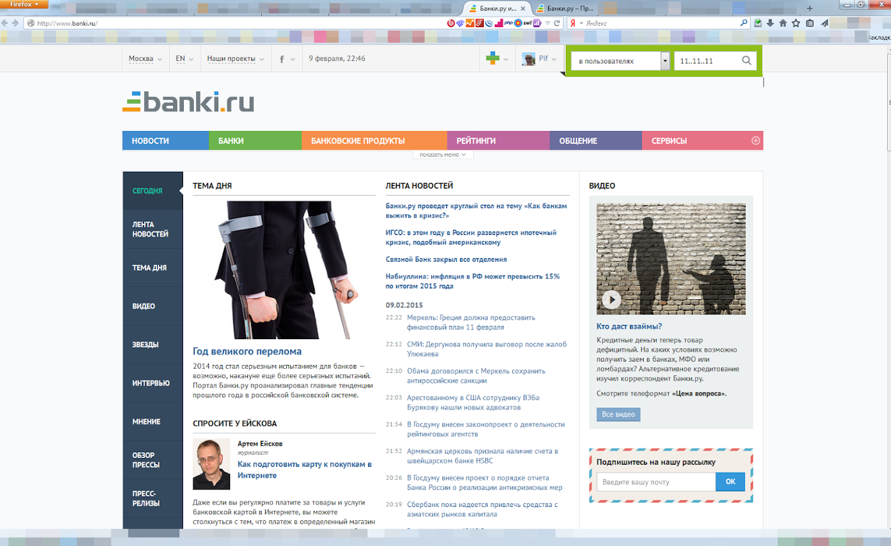This screenshot has height=546, width=891.
Task: Click the OK subscribe button
Action: (x=730, y=482)
